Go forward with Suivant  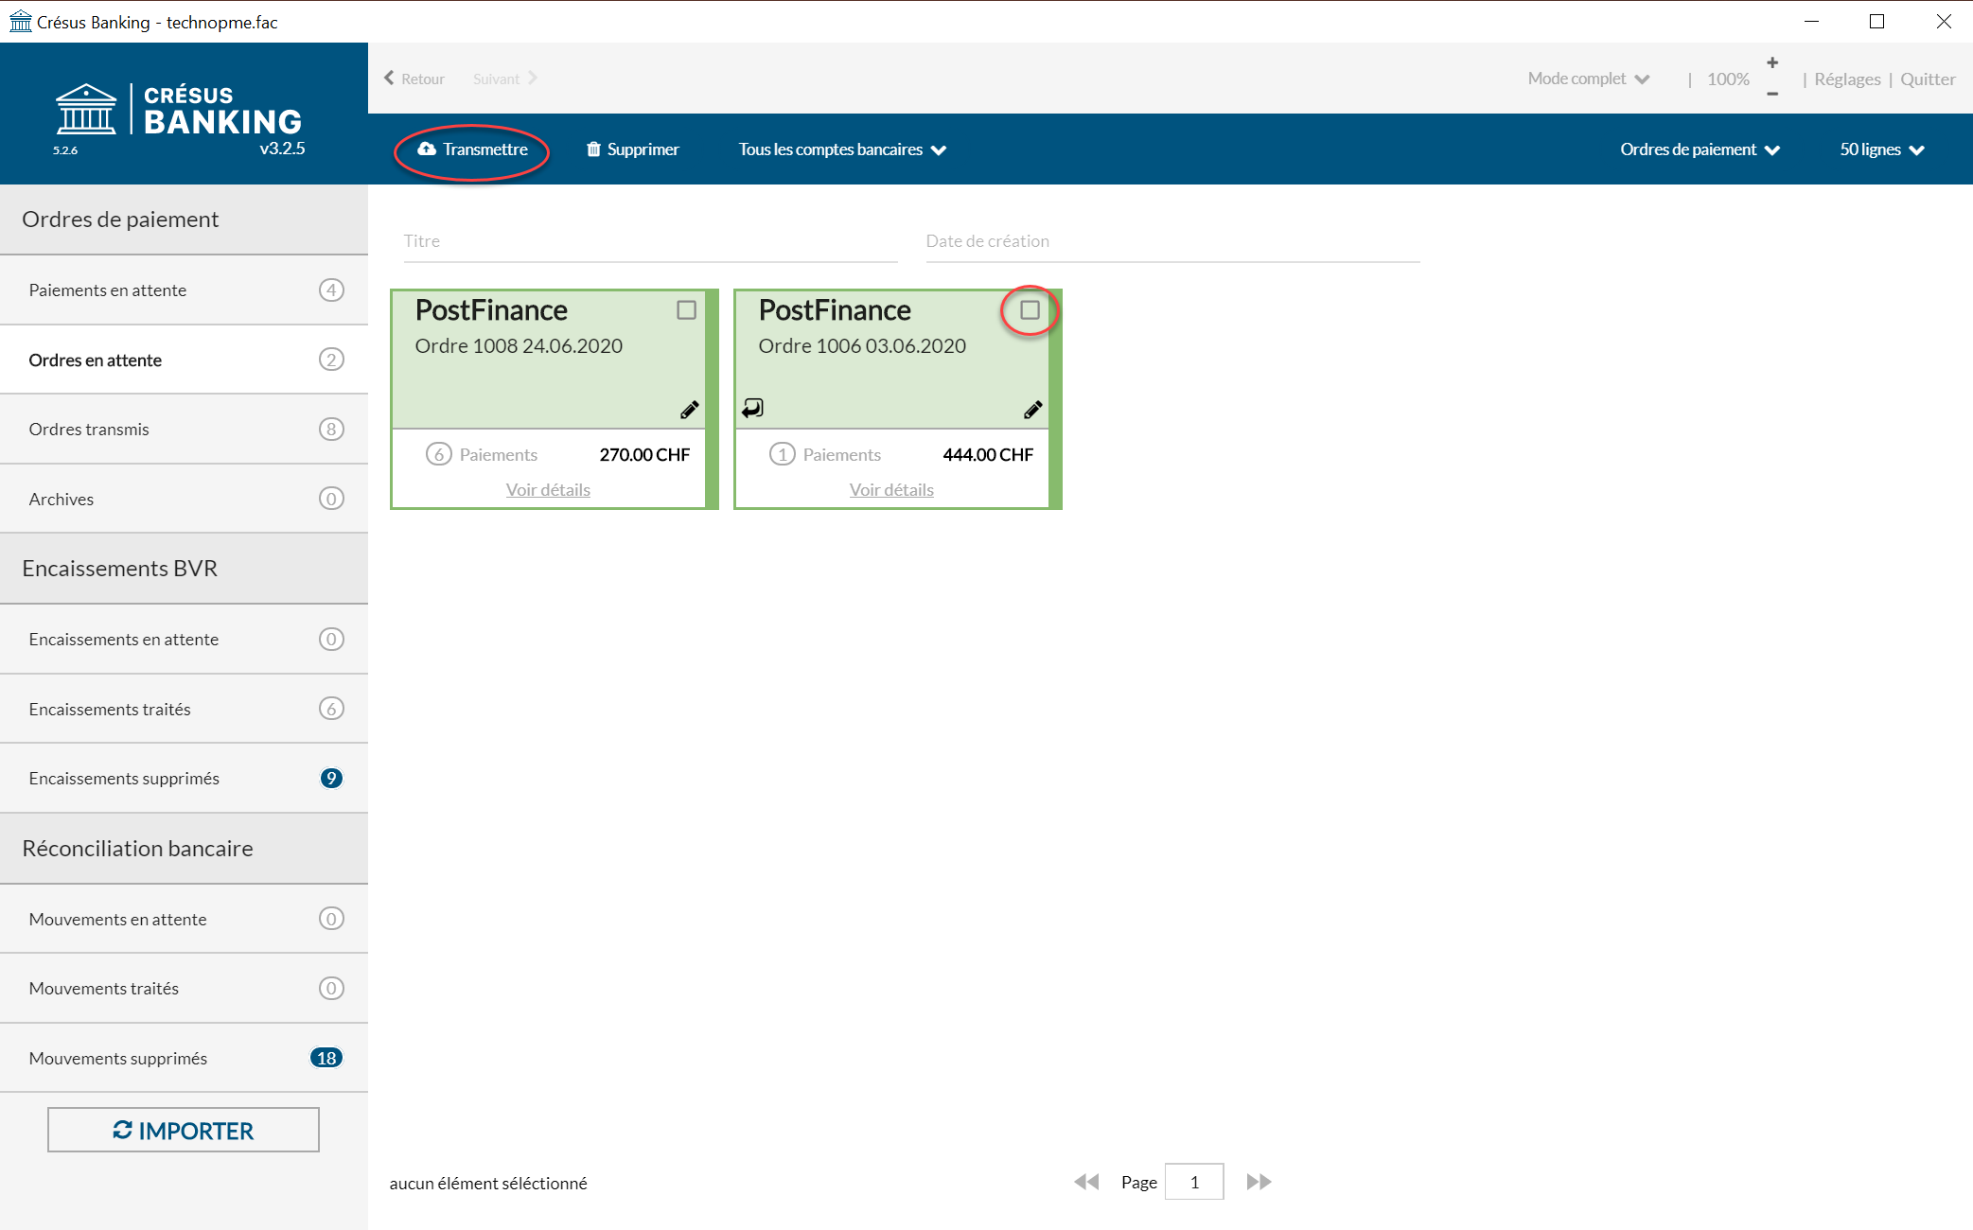pos(505,79)
